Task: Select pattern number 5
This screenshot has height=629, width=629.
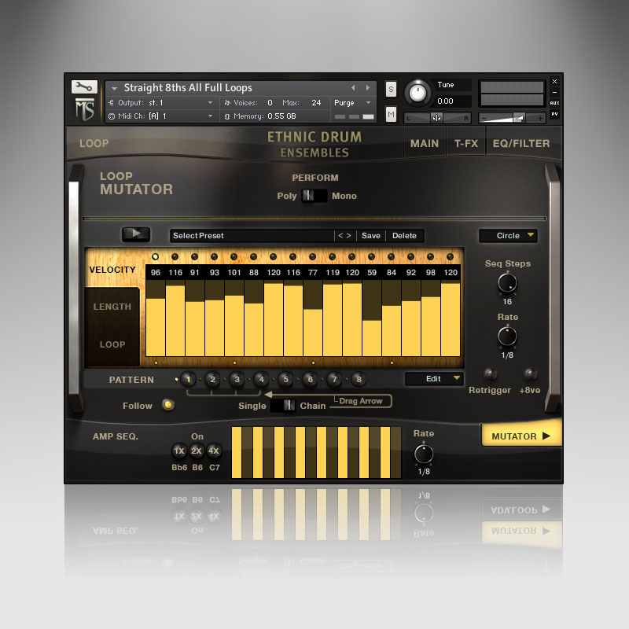Action: (x=285, y=380)
